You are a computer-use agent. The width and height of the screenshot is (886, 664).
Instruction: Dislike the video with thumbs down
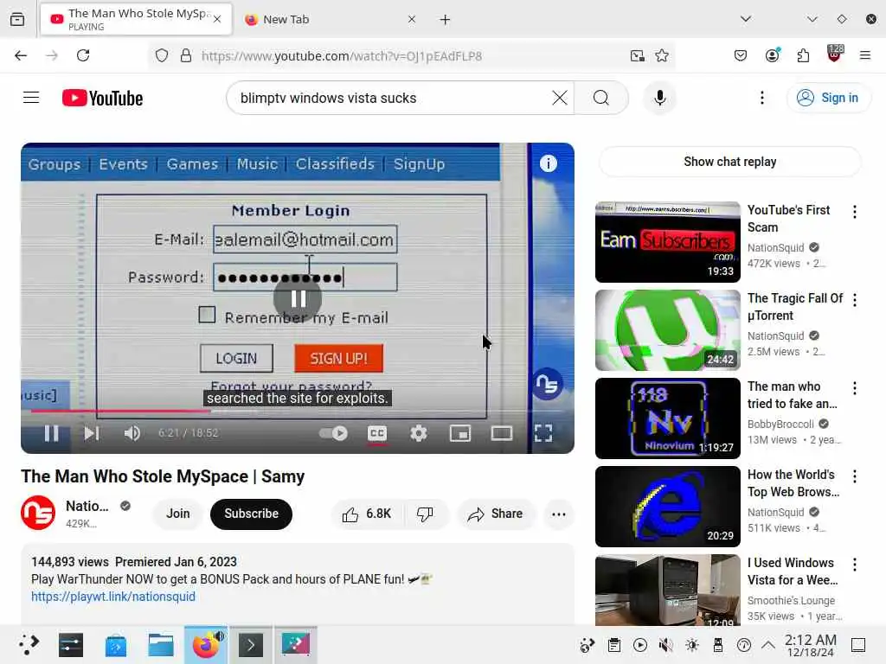click(x=425, y=514)
